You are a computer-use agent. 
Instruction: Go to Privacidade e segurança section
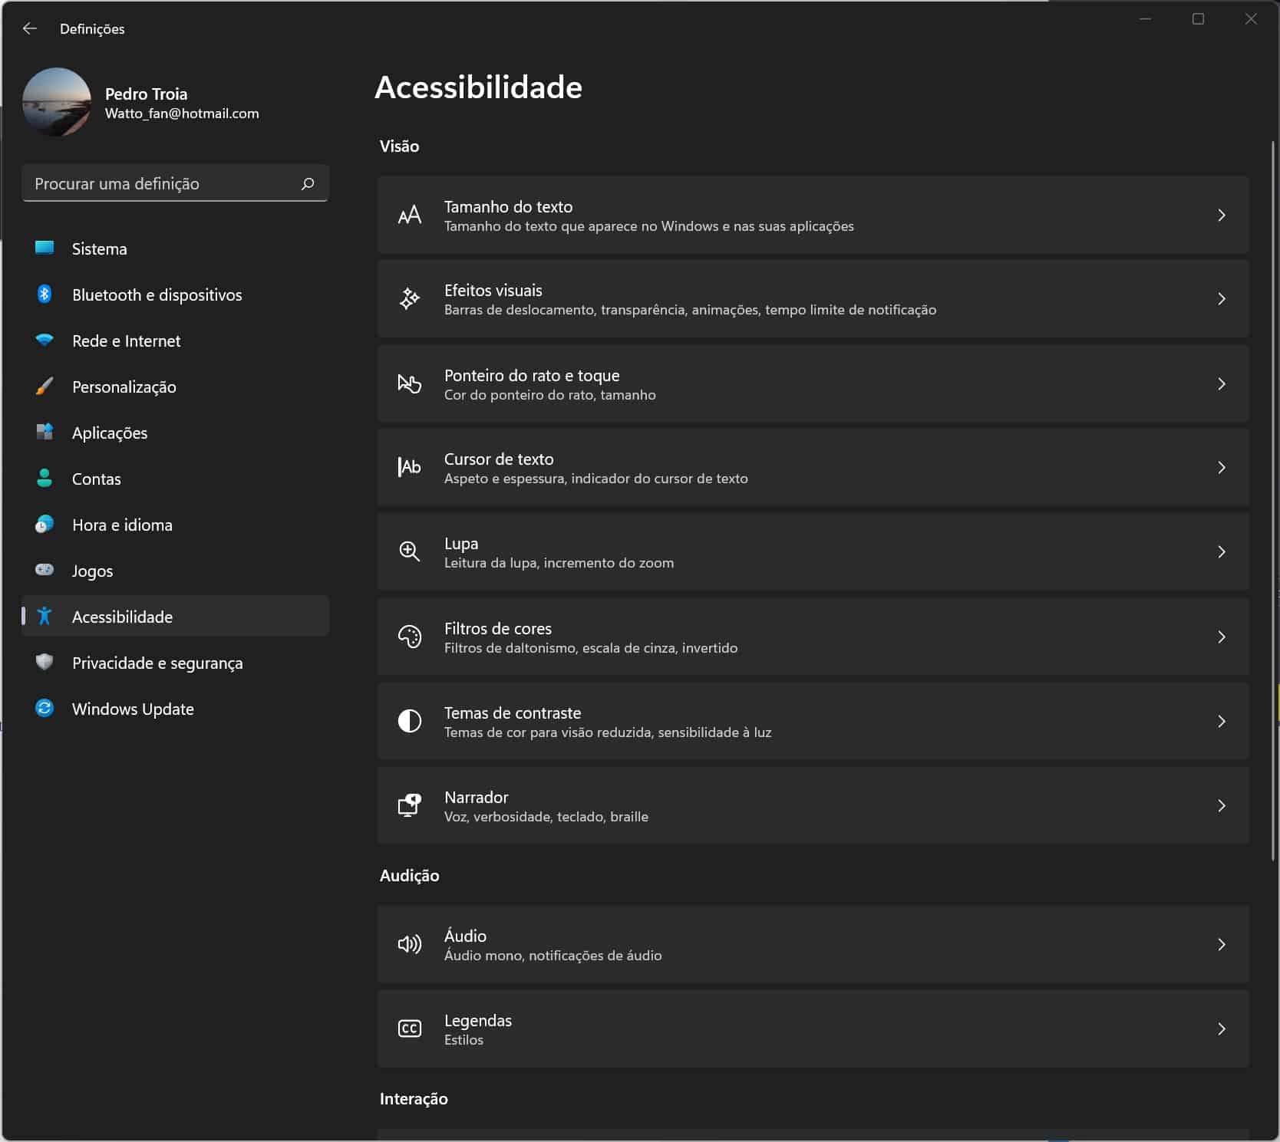coord(157,663)
